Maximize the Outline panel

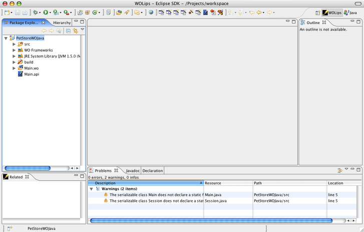(x=358, y=22)
